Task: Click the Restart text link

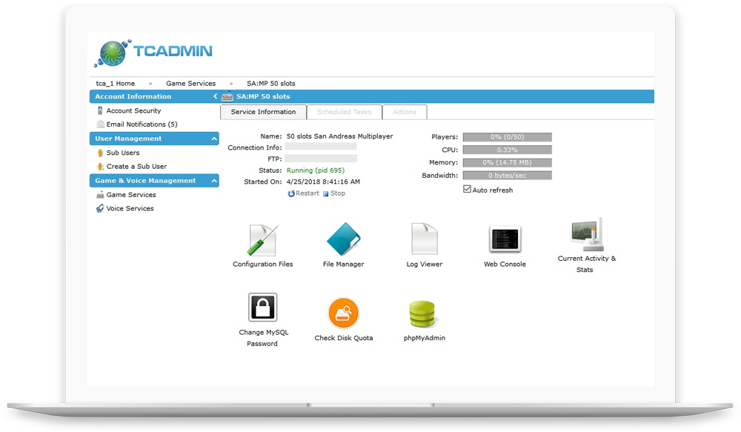Action: tap(308, 193)
